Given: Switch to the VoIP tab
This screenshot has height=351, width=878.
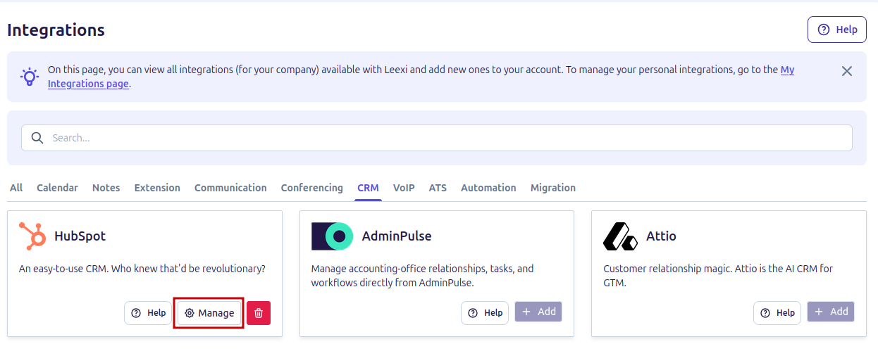Looking at the screenshot, I should (x=404, y=188).
